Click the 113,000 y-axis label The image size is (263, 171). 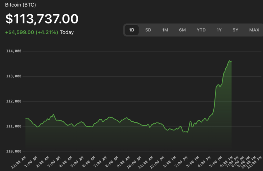pos(14,76)
